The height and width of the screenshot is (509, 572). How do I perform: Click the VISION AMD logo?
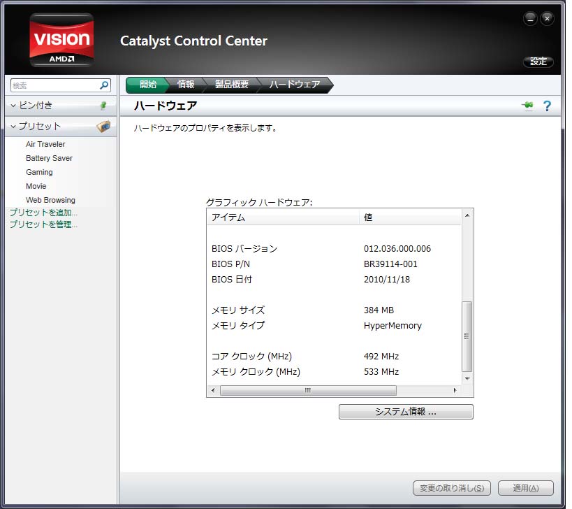point(61,40)
